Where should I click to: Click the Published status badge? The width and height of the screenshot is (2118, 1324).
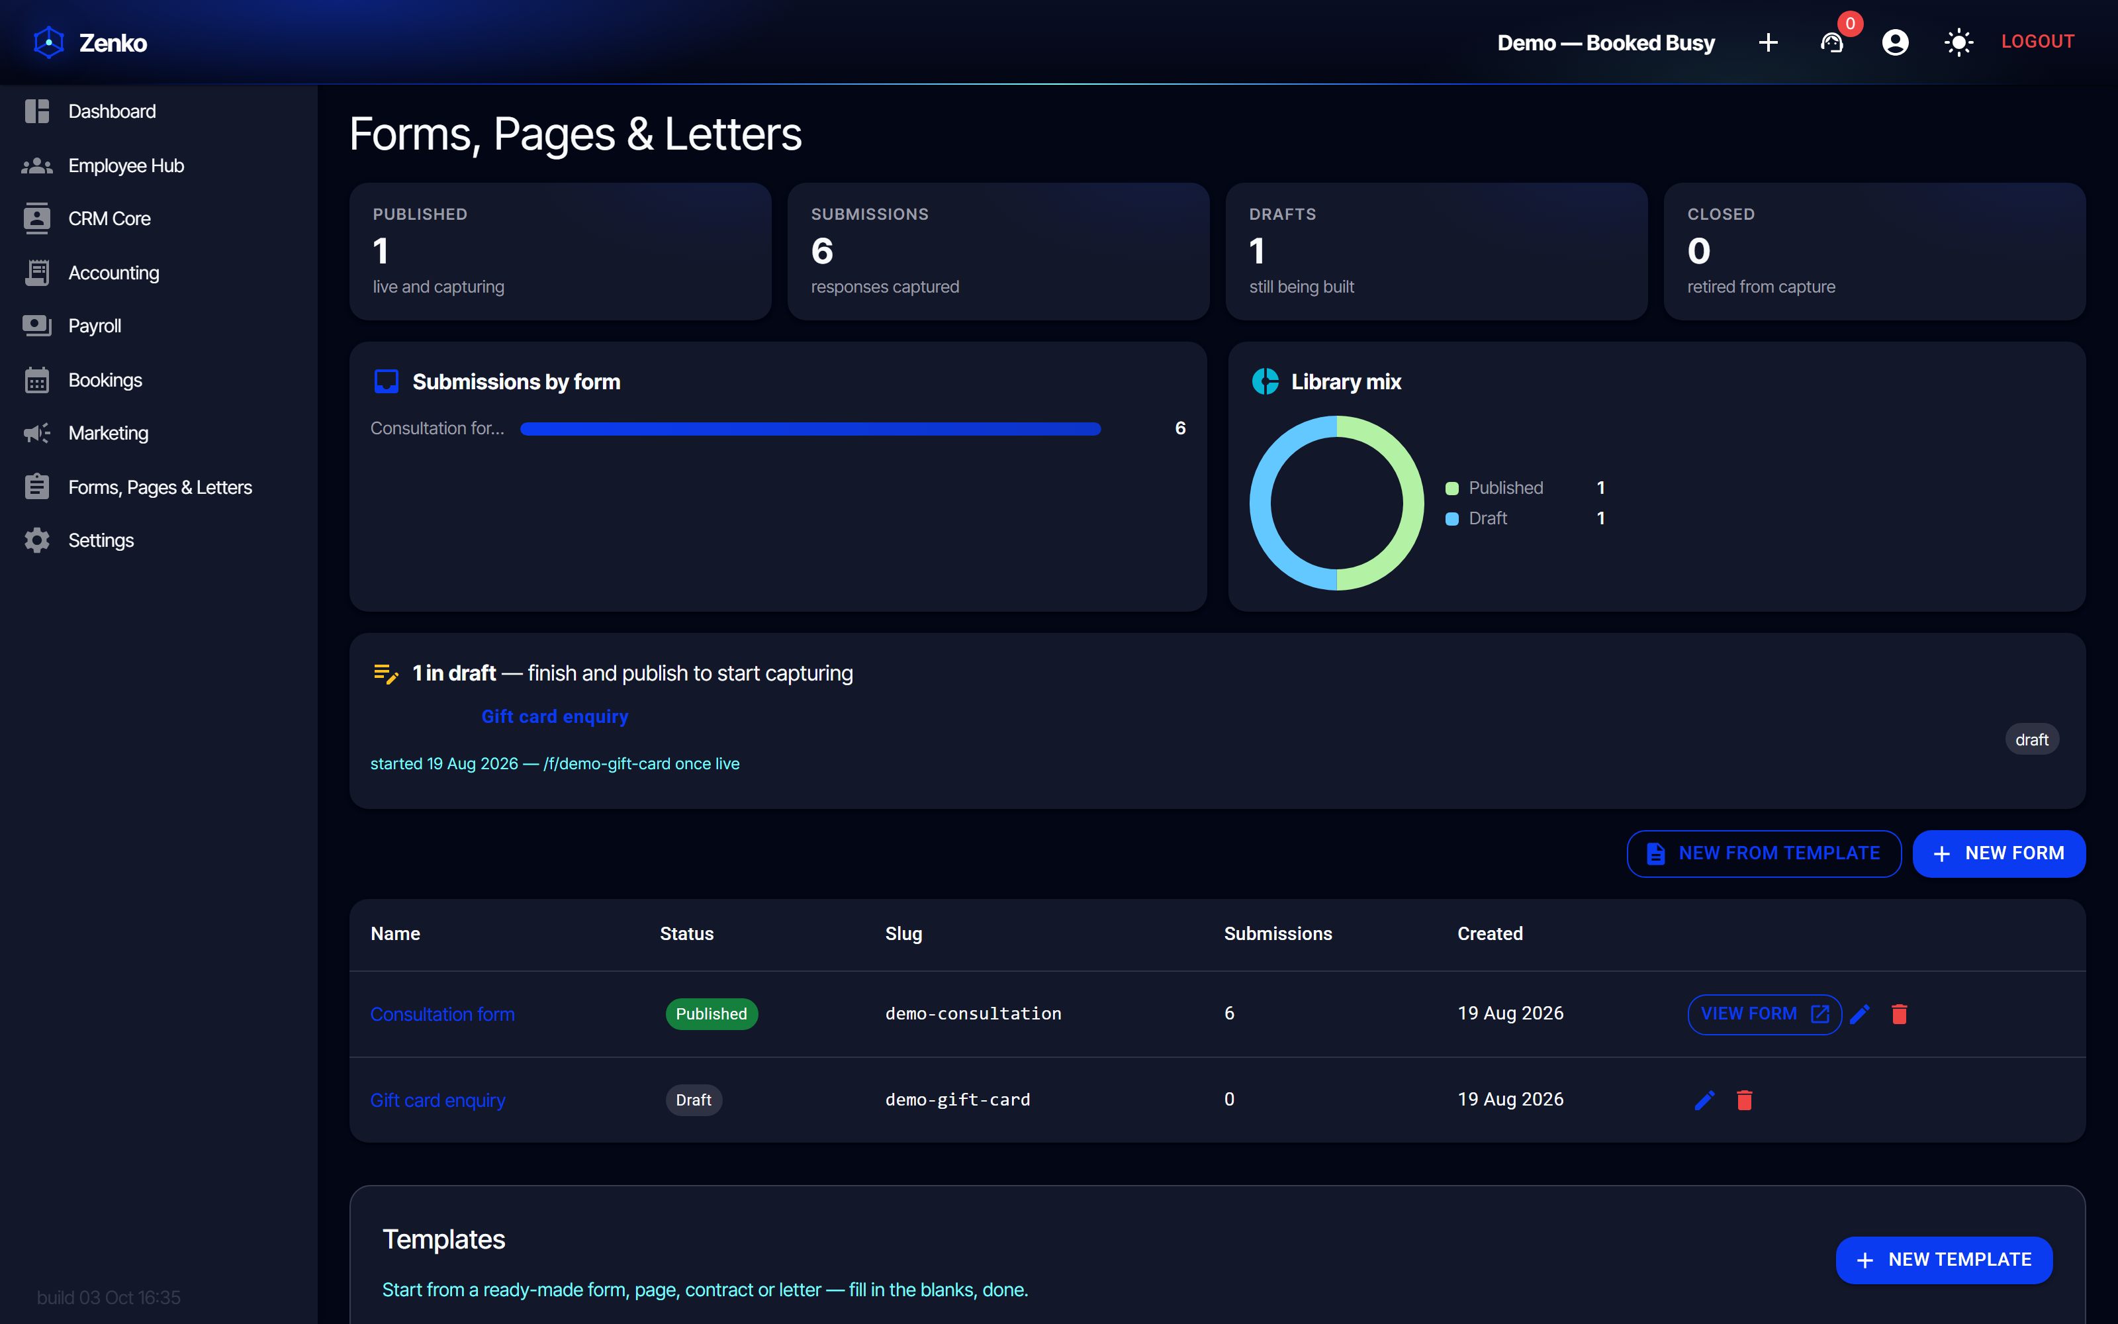pos(712,1014)
